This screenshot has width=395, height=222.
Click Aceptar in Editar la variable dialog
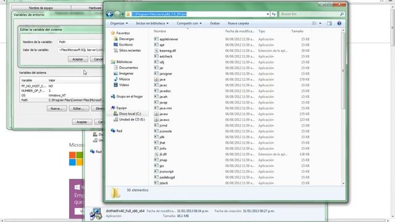click(x=78, y=59)
